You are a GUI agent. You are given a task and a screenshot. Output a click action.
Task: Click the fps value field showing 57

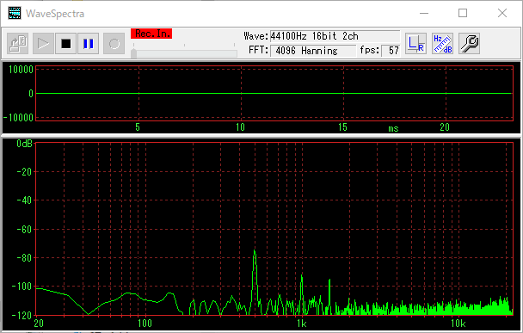(391, 51)
